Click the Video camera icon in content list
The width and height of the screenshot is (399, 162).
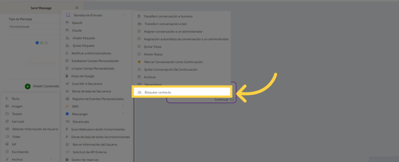click(x=7, y=137)
